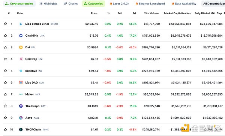Switch to the Highlights tab
This screenshot has height=136, width=225.
pyautogui.click(x=48, y=4)
